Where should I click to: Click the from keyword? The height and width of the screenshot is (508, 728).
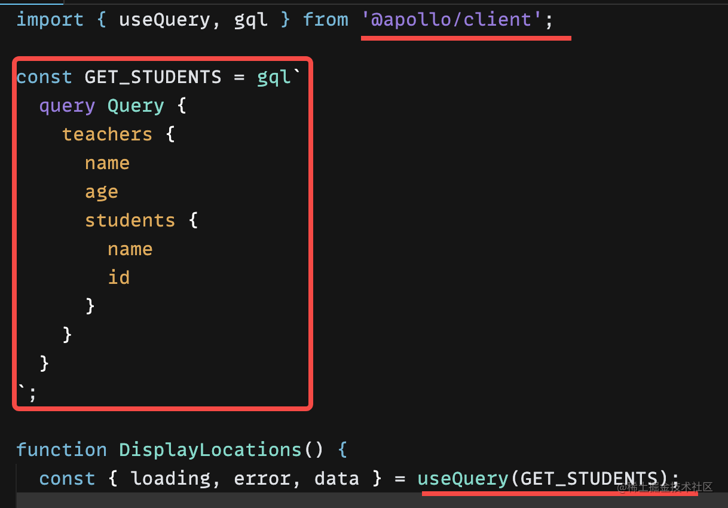(325, 20)
